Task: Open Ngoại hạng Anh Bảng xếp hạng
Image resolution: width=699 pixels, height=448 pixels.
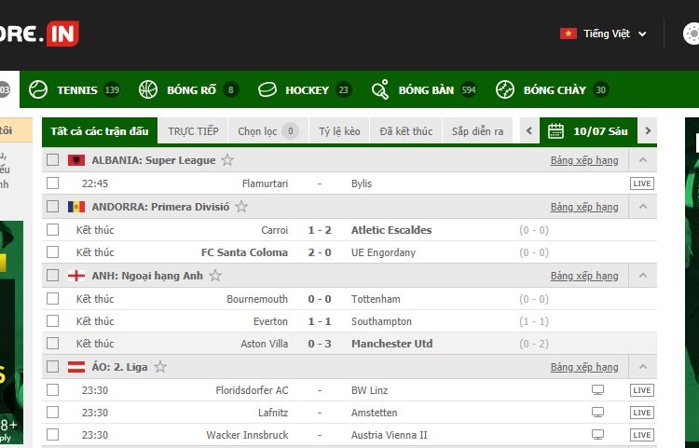Action: [x=584, y=276]
